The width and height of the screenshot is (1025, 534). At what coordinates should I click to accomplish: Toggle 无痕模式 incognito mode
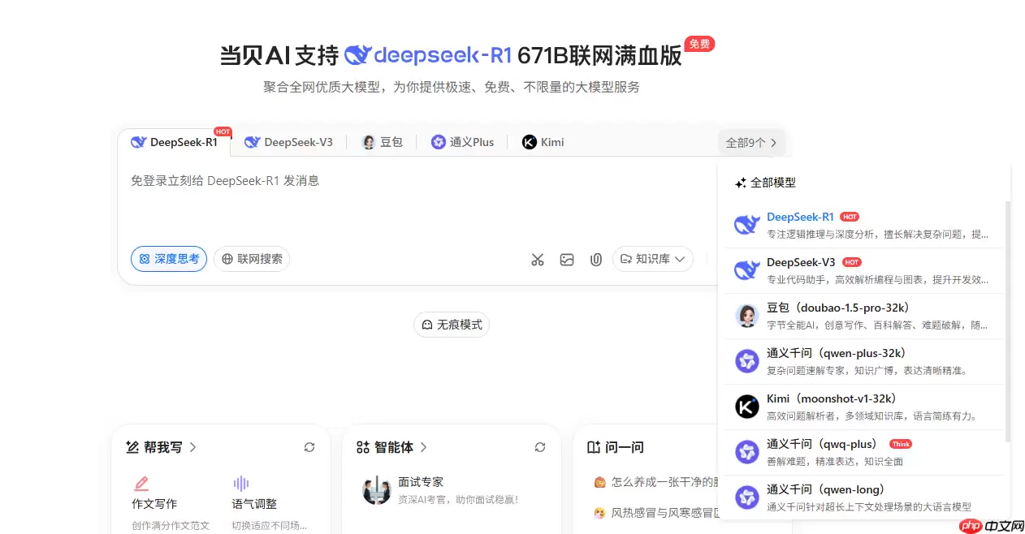pos(451,324)
